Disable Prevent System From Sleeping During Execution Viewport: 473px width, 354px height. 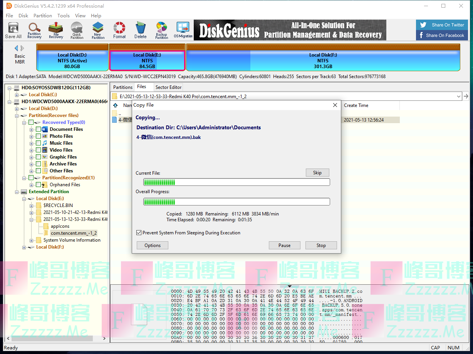pos(139,232)
